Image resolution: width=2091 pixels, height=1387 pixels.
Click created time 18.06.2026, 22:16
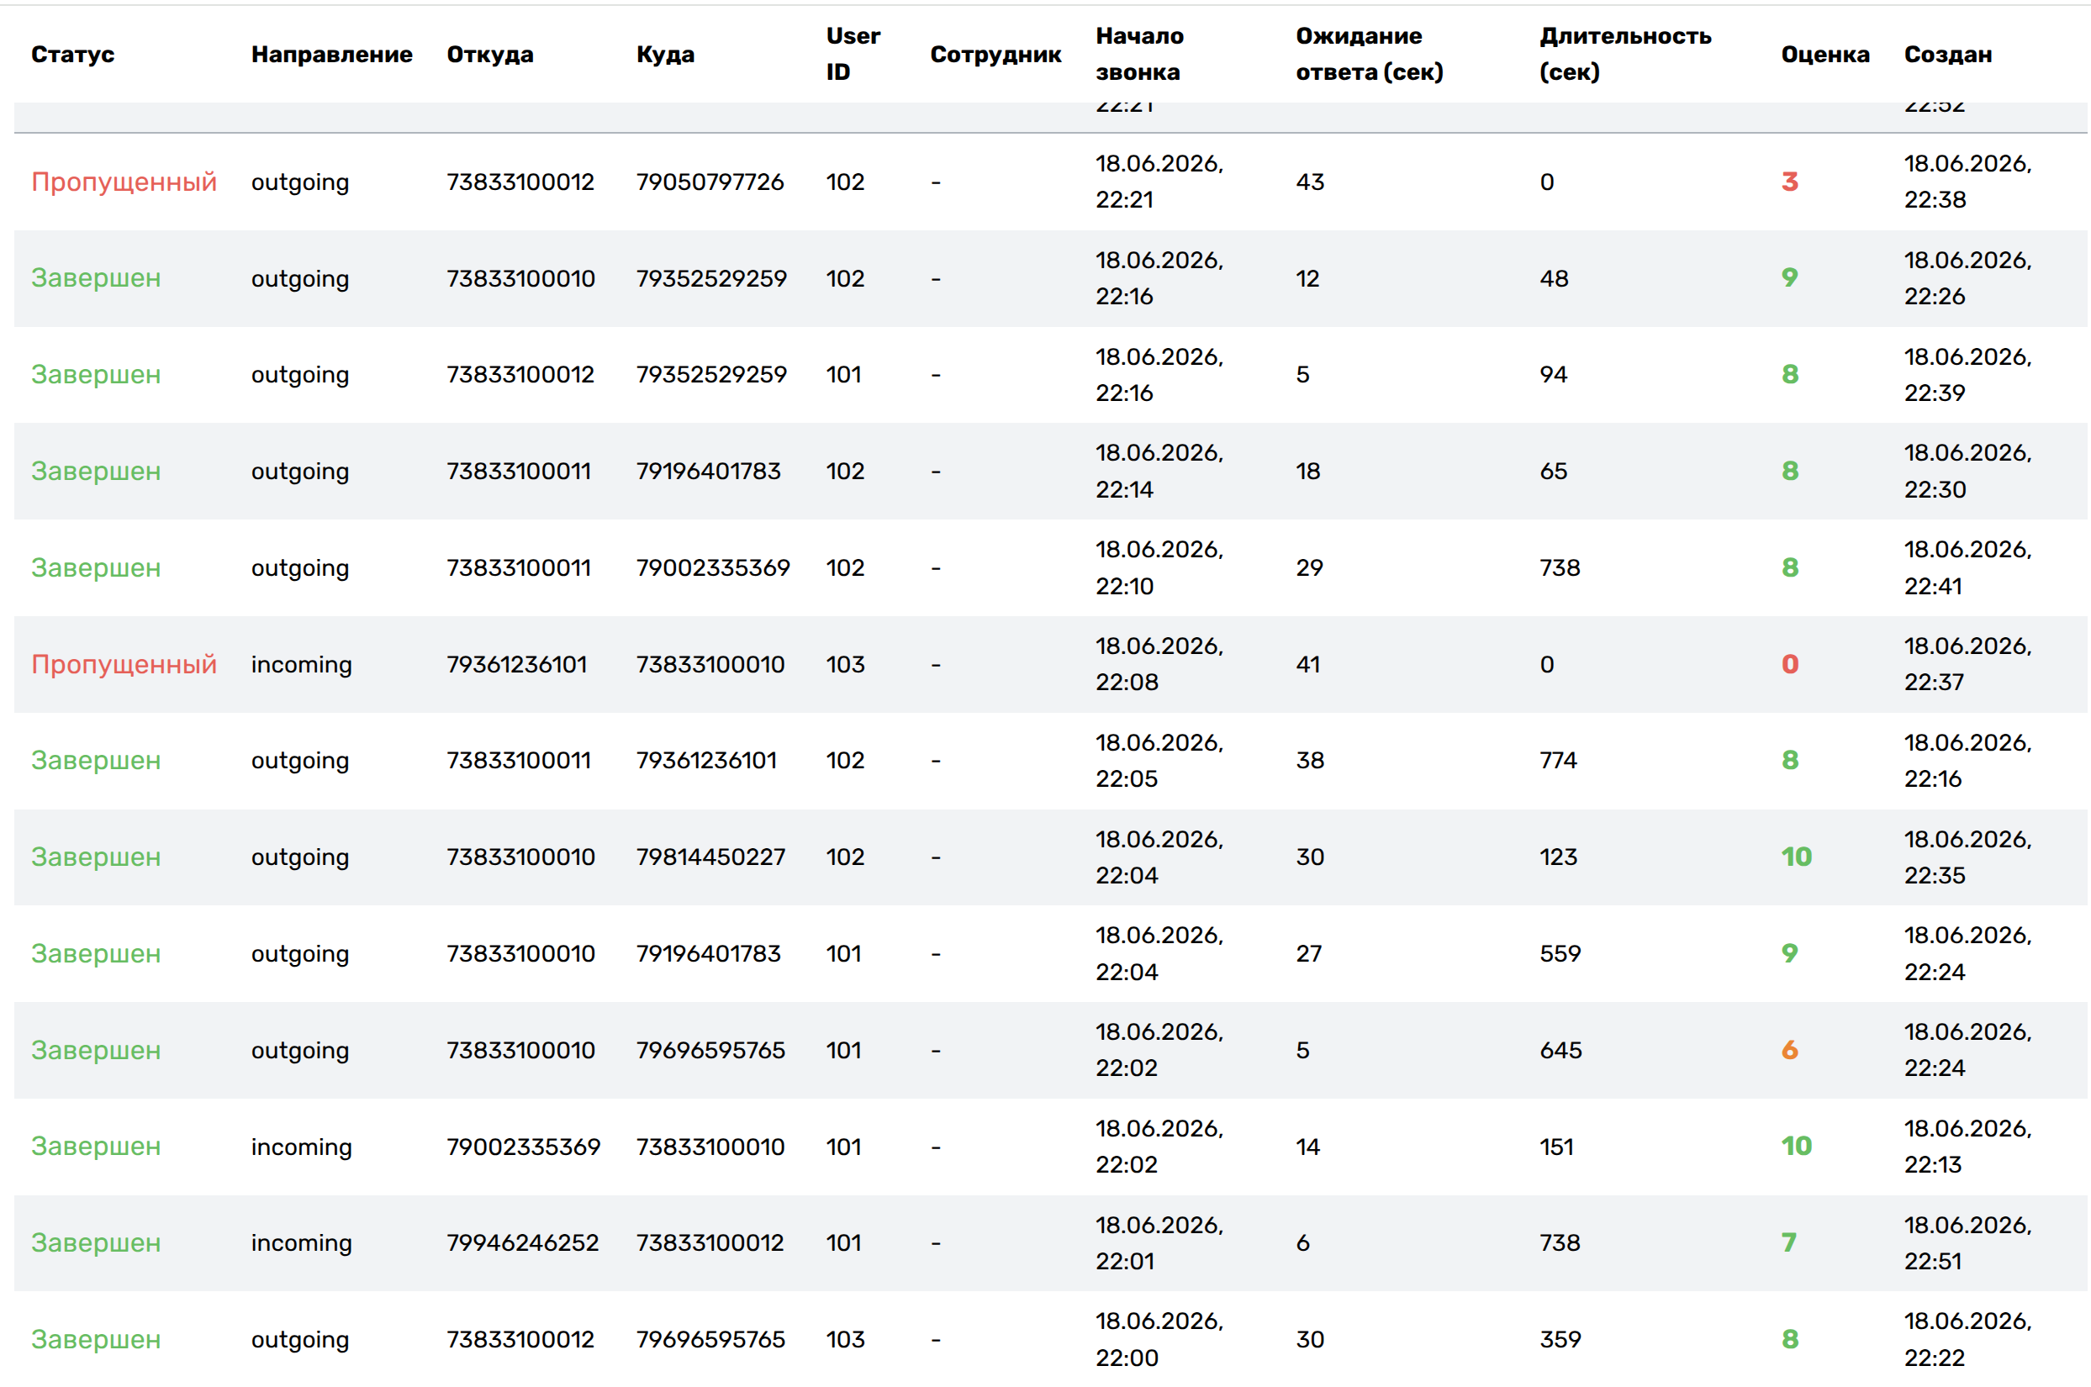coord(1967,760)
